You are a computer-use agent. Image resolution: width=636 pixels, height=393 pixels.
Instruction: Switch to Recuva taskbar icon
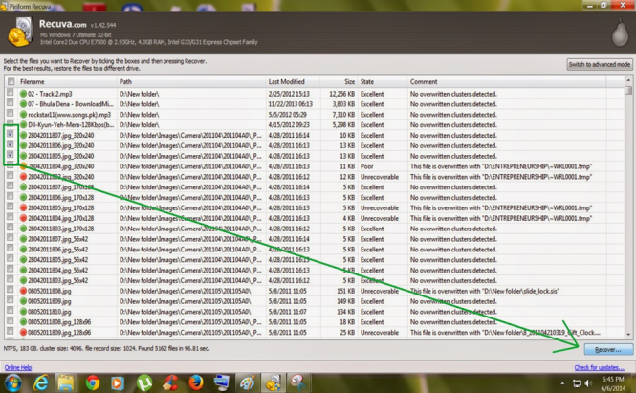click(273, 382)
